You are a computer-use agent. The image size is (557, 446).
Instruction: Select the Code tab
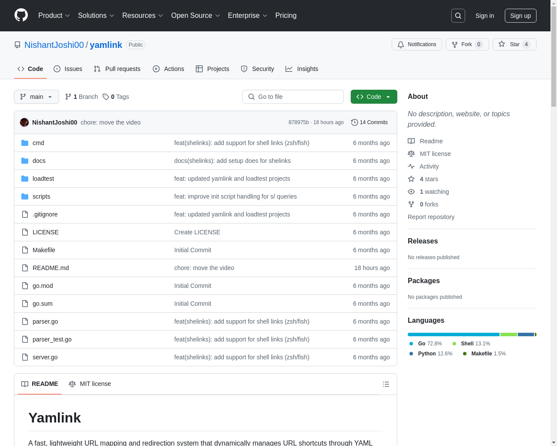click(x=30, y=69)
